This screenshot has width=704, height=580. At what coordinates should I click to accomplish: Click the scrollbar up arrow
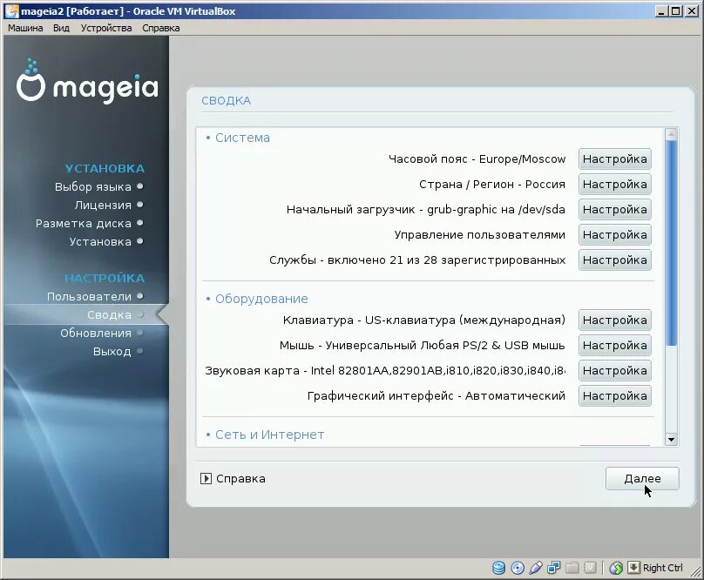(671, 134)
